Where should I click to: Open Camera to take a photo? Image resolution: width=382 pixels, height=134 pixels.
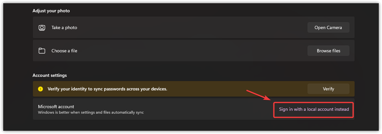[328, 27]
